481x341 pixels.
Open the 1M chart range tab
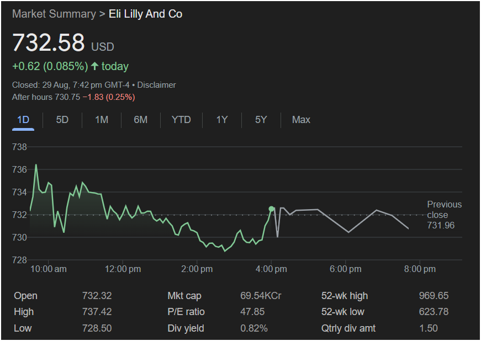(102, 120)
